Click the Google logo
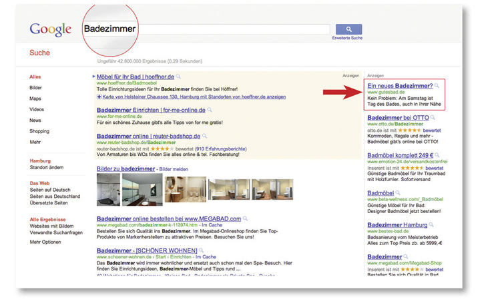 click(x=51, y=30)
